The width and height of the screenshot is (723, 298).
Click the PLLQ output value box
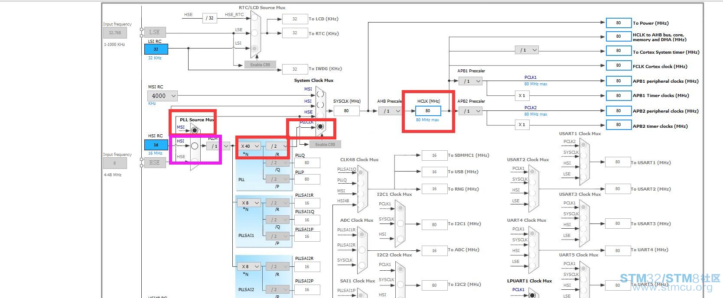pos(307,163)
